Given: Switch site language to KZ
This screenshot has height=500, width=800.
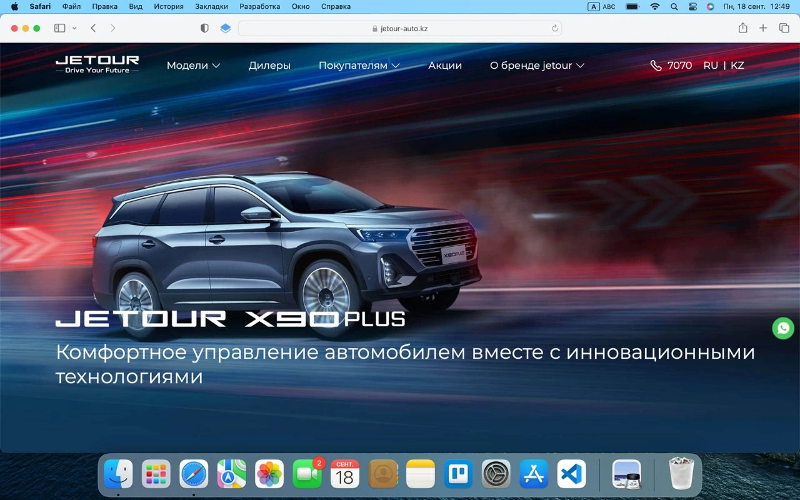Looking at the screenshot, I should click(737, 66).
